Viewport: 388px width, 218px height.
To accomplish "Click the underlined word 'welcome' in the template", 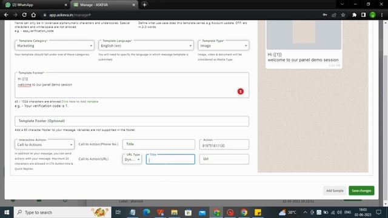I will tap(24, 85).
